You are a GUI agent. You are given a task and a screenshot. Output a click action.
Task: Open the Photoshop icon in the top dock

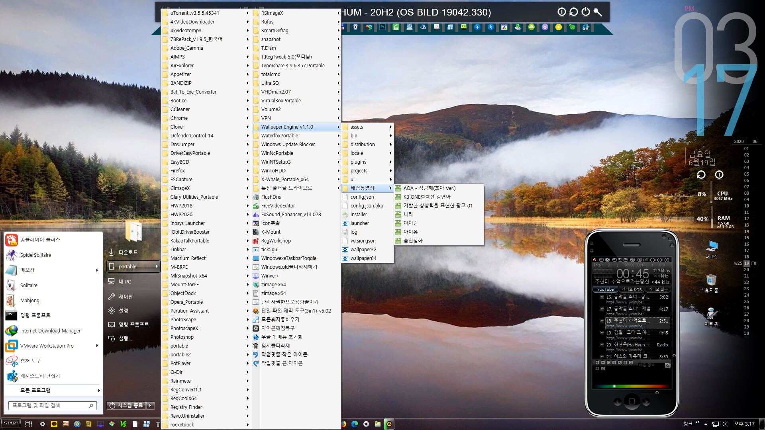click(x=382, y=27)
